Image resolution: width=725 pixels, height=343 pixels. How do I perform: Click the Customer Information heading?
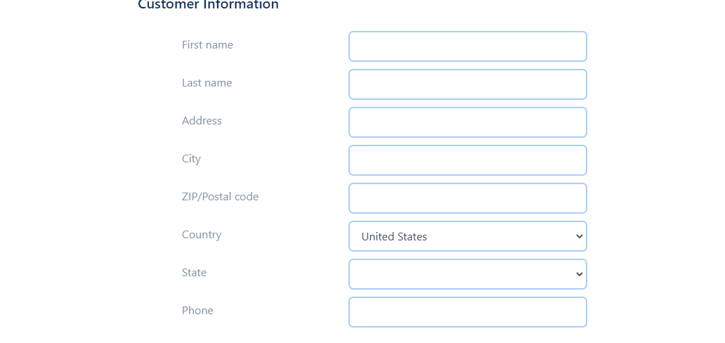(x=208, y=5)
